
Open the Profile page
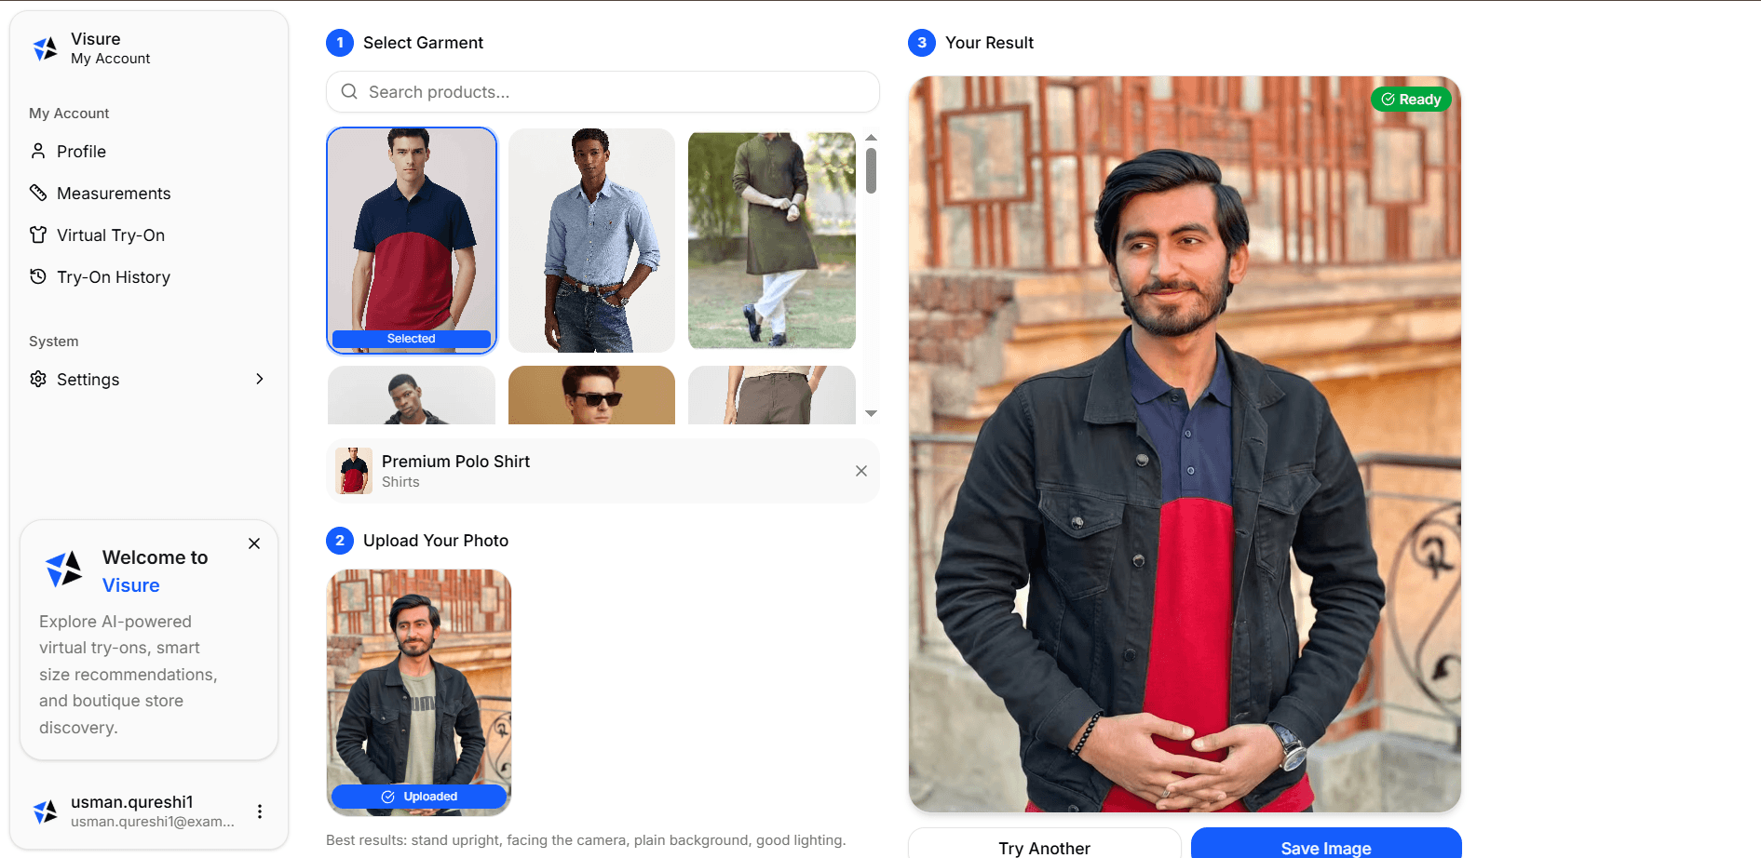pyautogui.click(x=81, y=152)
